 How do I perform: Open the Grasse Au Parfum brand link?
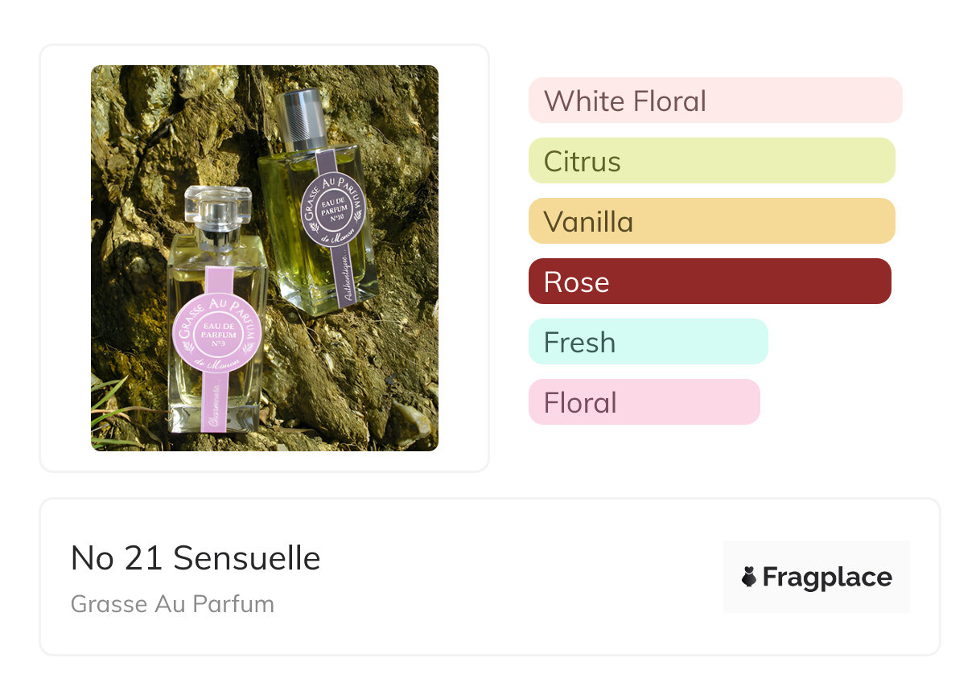point(172,604)
